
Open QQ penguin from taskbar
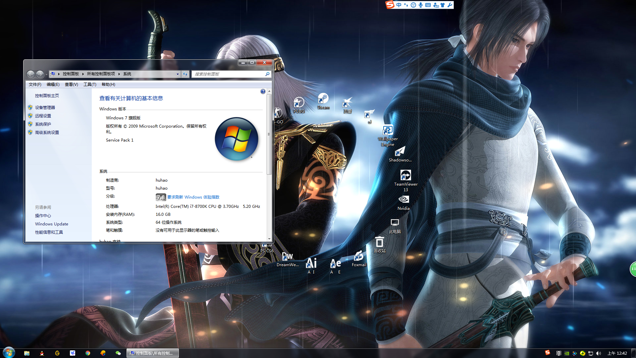(42, 353)
